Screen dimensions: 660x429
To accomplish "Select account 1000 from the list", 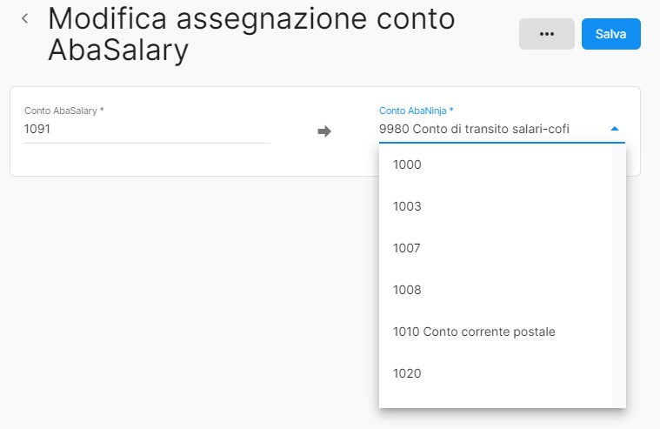I will point(496,164).
